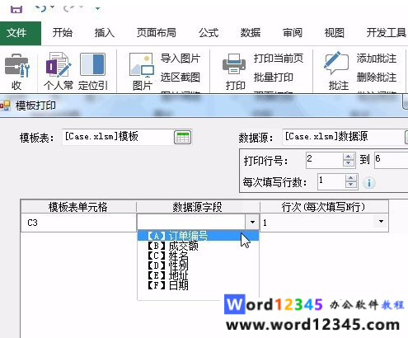The image size is (408, 338).
Task: Click the 模板表 input field
Action: (118, 137)
